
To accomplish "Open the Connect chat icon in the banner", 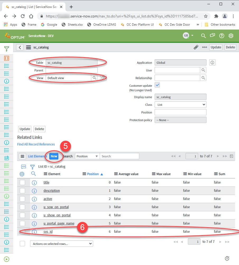I will (212, 35).
